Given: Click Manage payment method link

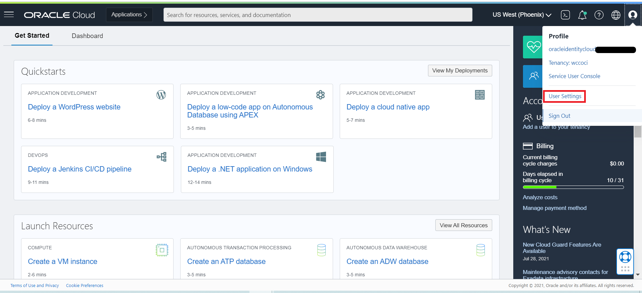Looking at the screenshot, I should pos(555,208).
